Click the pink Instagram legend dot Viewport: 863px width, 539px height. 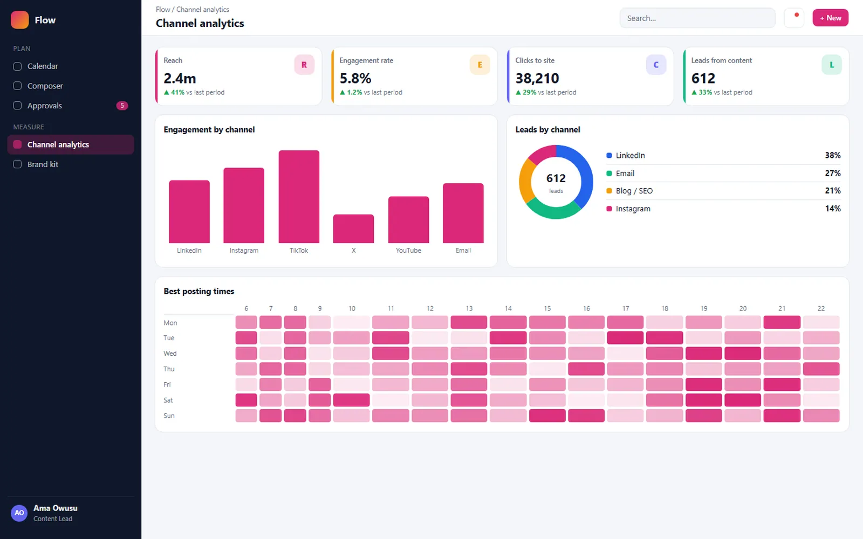click(609, 209)
